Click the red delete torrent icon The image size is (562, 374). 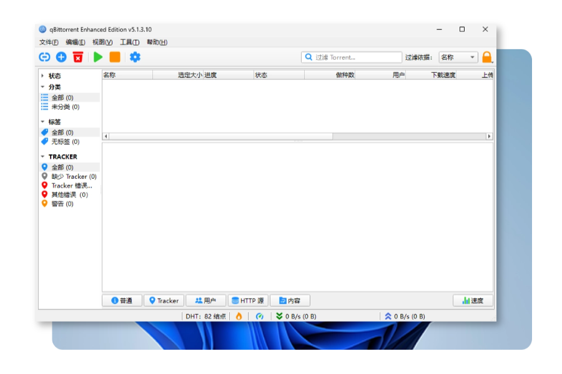(x=78, y=57)
